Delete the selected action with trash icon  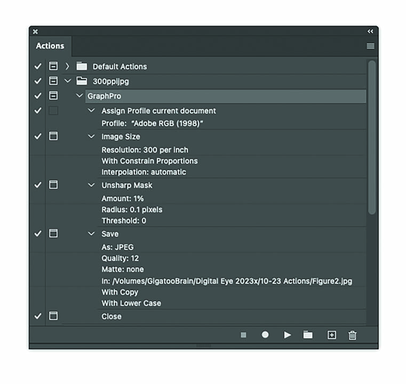click(x=352, y=335)
